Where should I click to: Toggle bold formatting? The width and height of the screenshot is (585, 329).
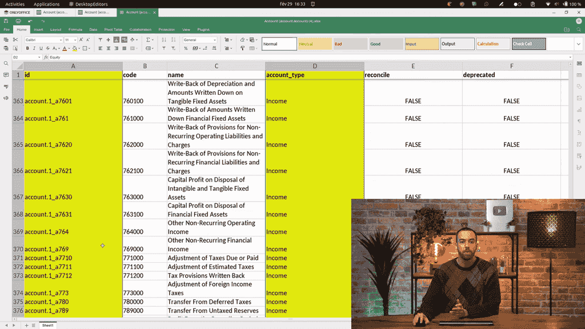[x=27, y=49]
